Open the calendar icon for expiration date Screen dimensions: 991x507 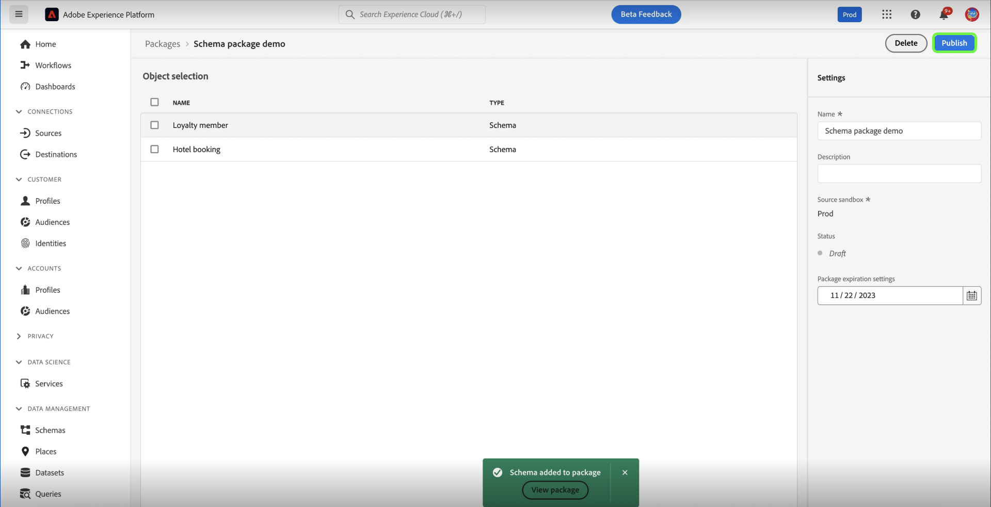pyautogui.click(x=972, y=295)
